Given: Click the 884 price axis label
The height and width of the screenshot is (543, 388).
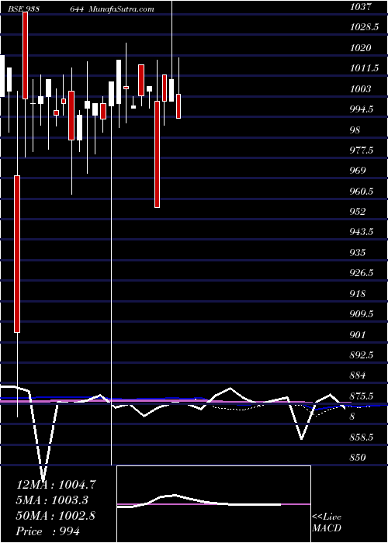Looking at the screenshot, I should pyautogui.click(x=359, y=375).
